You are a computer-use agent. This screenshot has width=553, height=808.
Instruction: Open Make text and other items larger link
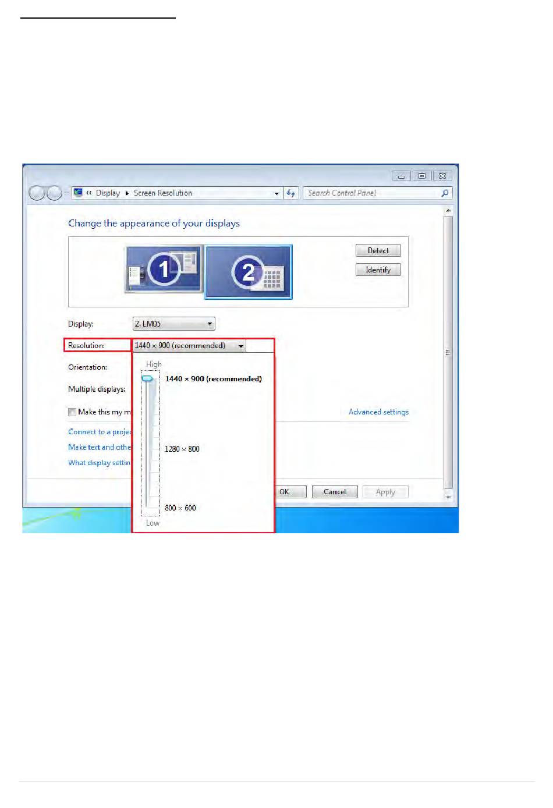[100, 447]
